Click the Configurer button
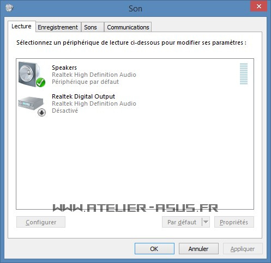This screenshot has width=271, height=263. 41,222
